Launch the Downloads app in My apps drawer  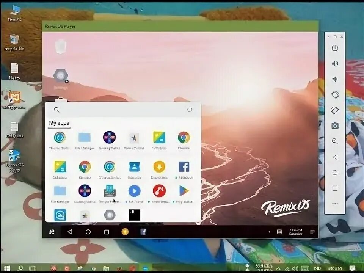159,167
